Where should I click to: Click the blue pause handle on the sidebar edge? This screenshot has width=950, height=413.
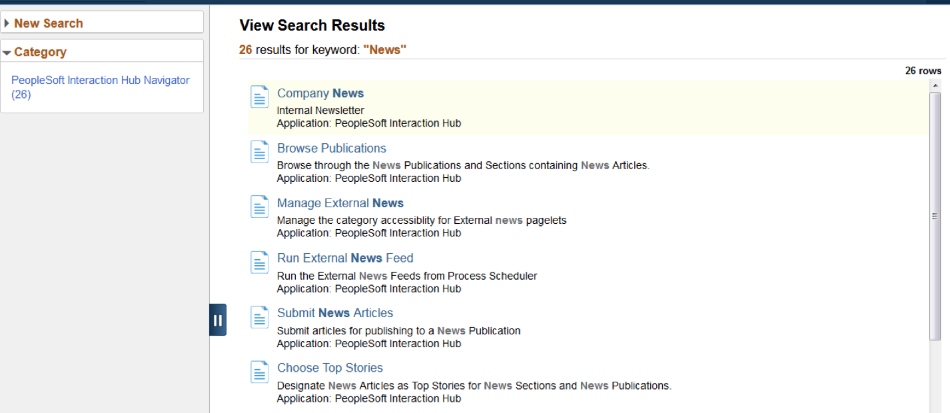tap(218, 319)
